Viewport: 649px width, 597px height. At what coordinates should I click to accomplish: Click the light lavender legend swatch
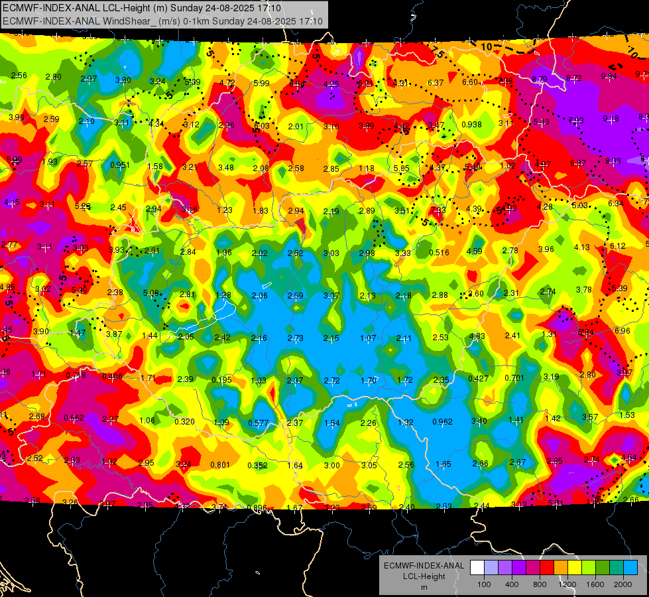[491, 568]
